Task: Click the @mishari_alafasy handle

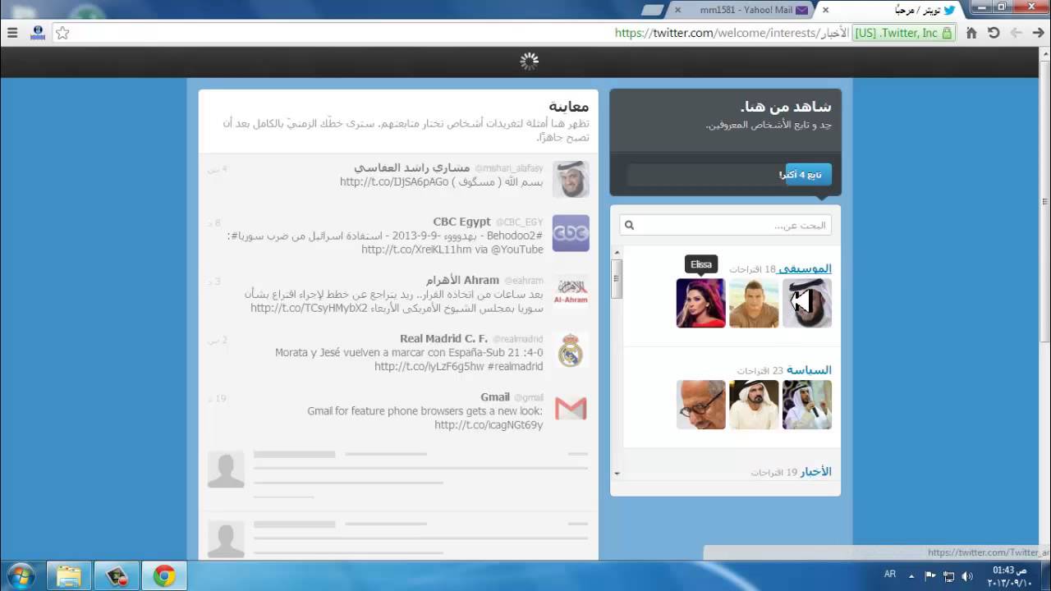Action: [x=508, y=168]
